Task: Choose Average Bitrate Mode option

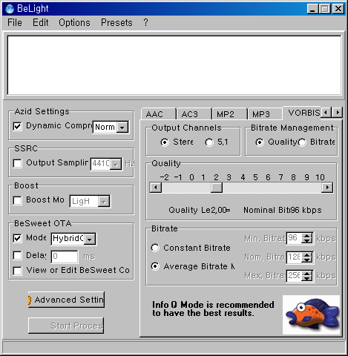Action: coord(155,266)
